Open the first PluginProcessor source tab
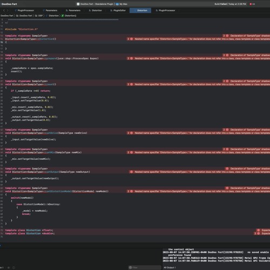 tap(24, 10)
